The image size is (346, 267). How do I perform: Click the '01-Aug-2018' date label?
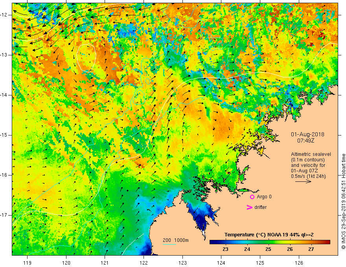tap(307, 134)
